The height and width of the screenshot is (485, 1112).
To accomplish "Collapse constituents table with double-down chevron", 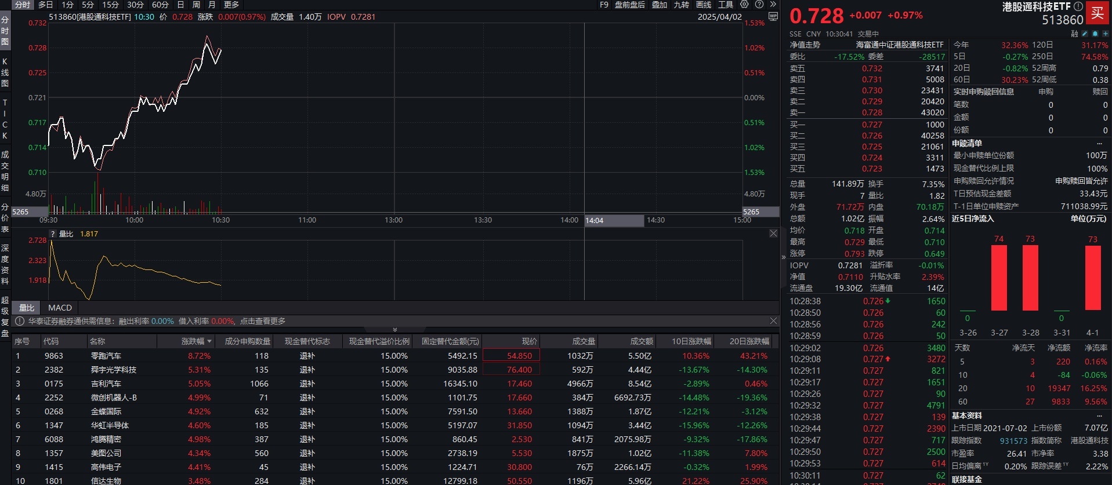I will click(x=395, y=330).
